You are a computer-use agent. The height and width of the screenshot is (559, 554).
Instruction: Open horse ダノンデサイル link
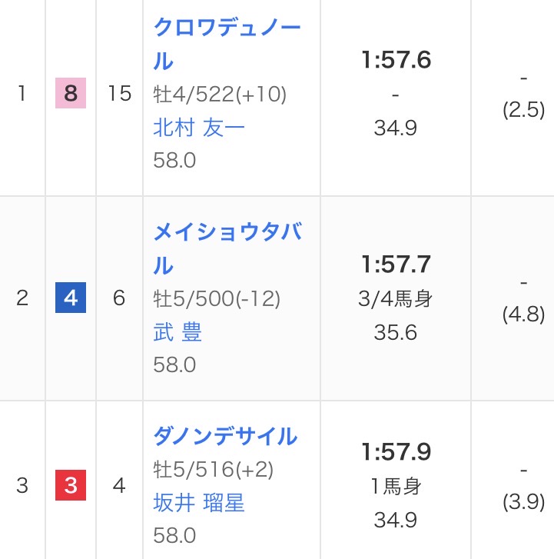(x=225, y=436)
